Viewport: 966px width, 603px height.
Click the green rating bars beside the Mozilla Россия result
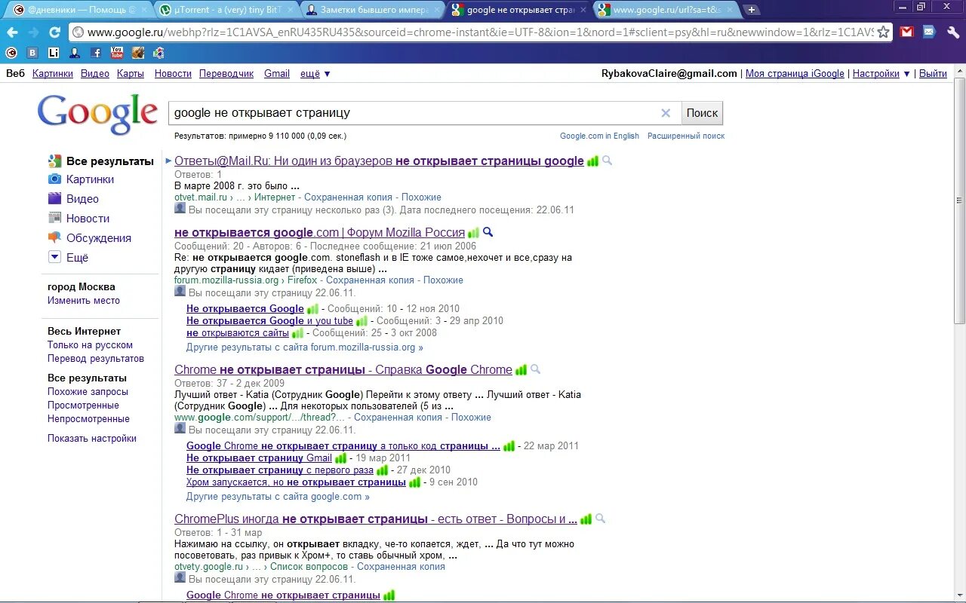click(x=473, y=233)
